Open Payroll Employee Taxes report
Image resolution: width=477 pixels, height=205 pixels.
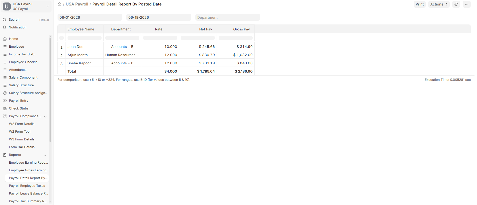point(27,186)
